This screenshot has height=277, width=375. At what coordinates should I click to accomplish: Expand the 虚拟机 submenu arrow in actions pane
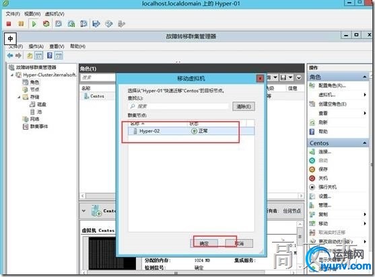365,95
